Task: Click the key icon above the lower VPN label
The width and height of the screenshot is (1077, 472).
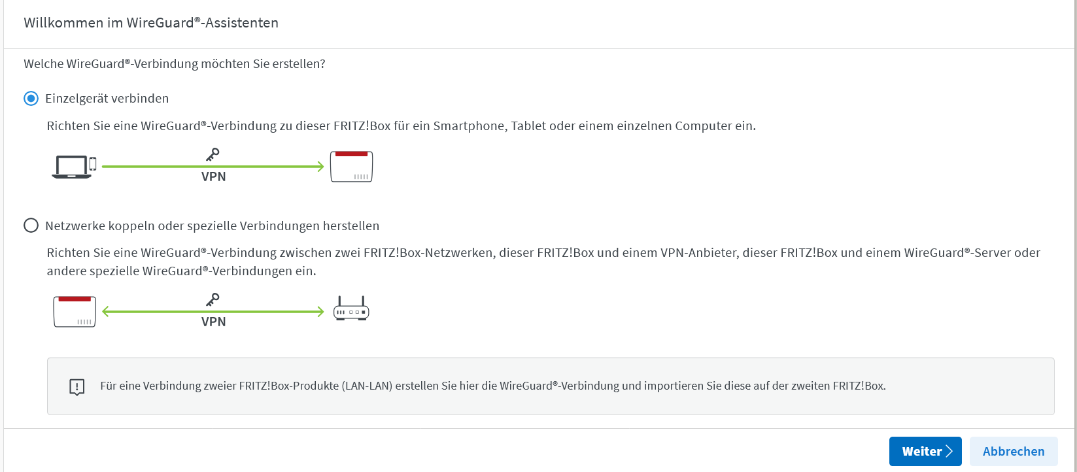Action: 213,300
